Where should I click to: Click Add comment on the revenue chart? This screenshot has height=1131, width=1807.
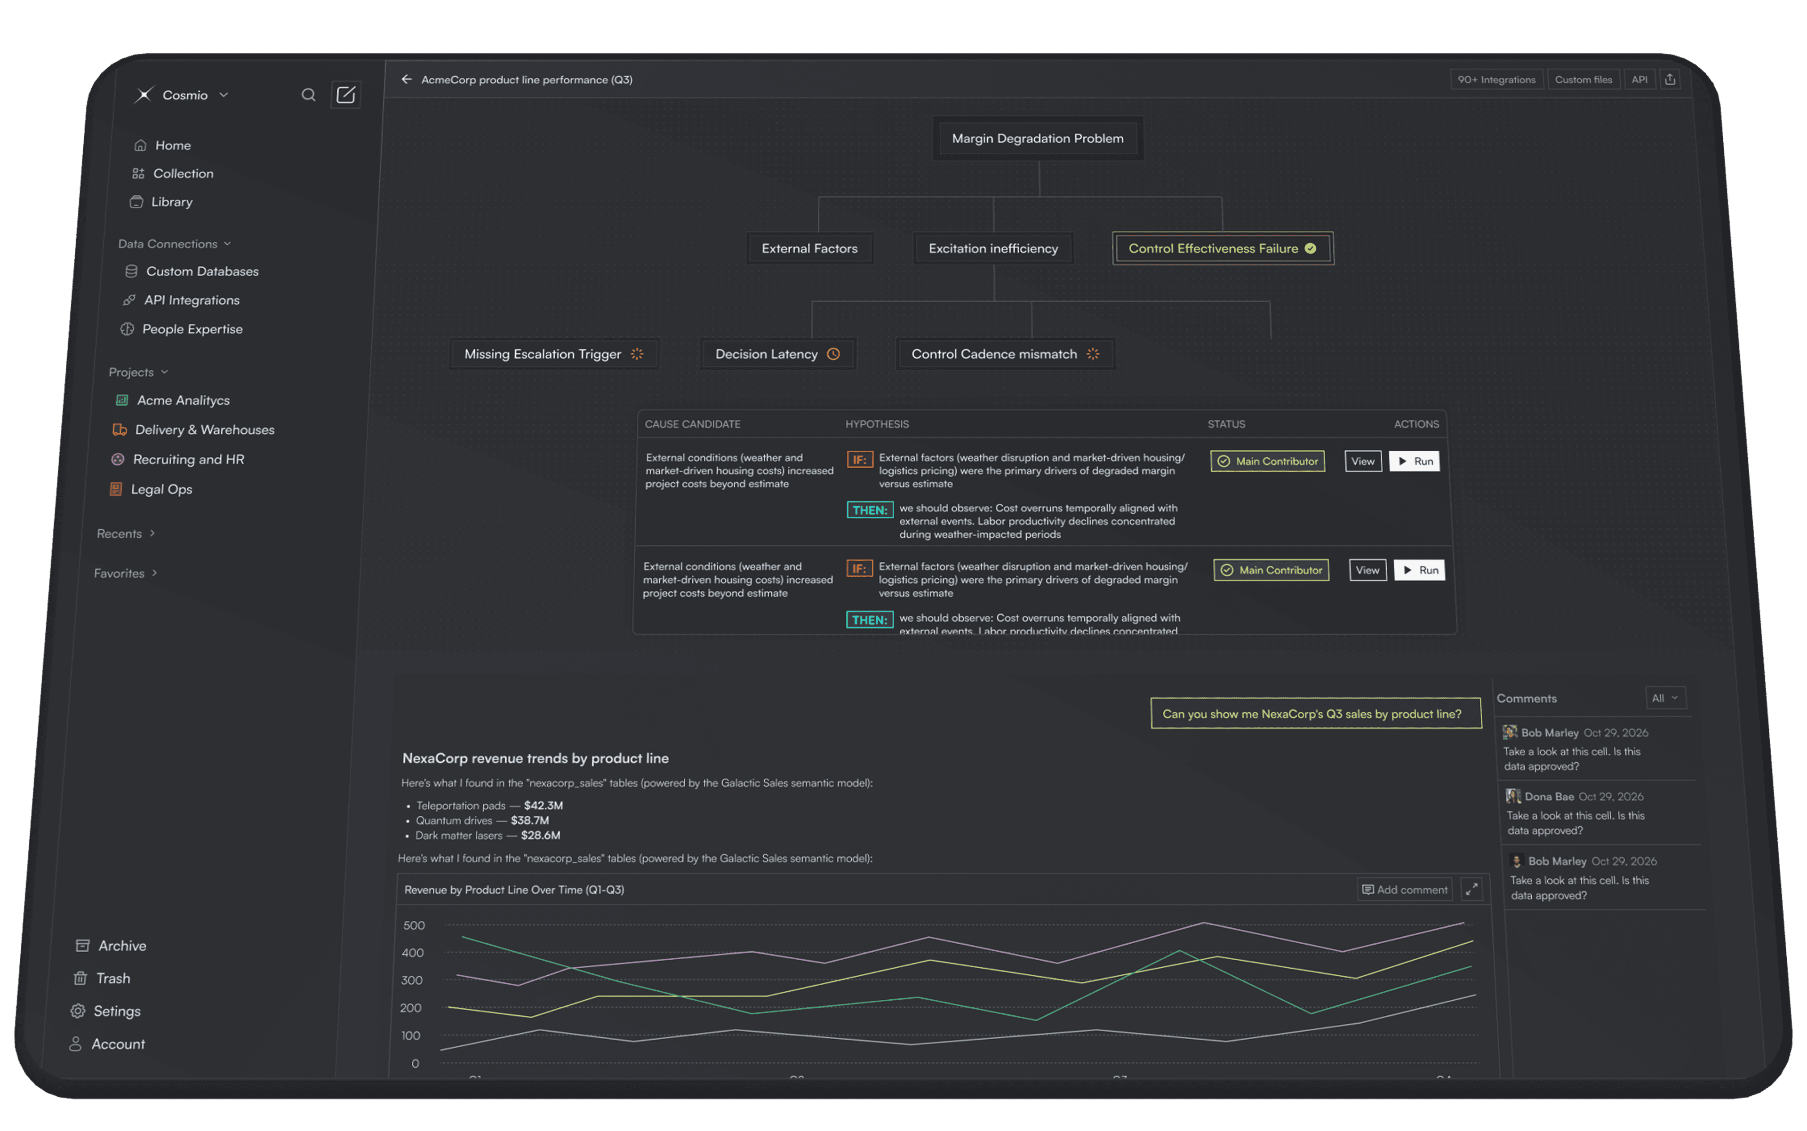click(1404, 889)
